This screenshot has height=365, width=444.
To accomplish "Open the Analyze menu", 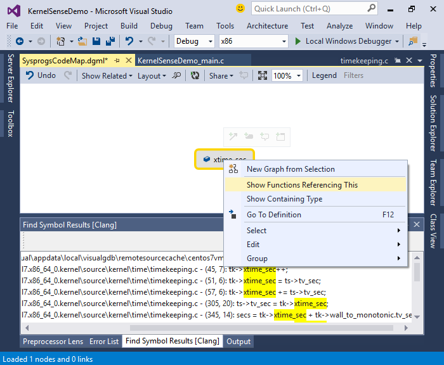I will [339, 26].
